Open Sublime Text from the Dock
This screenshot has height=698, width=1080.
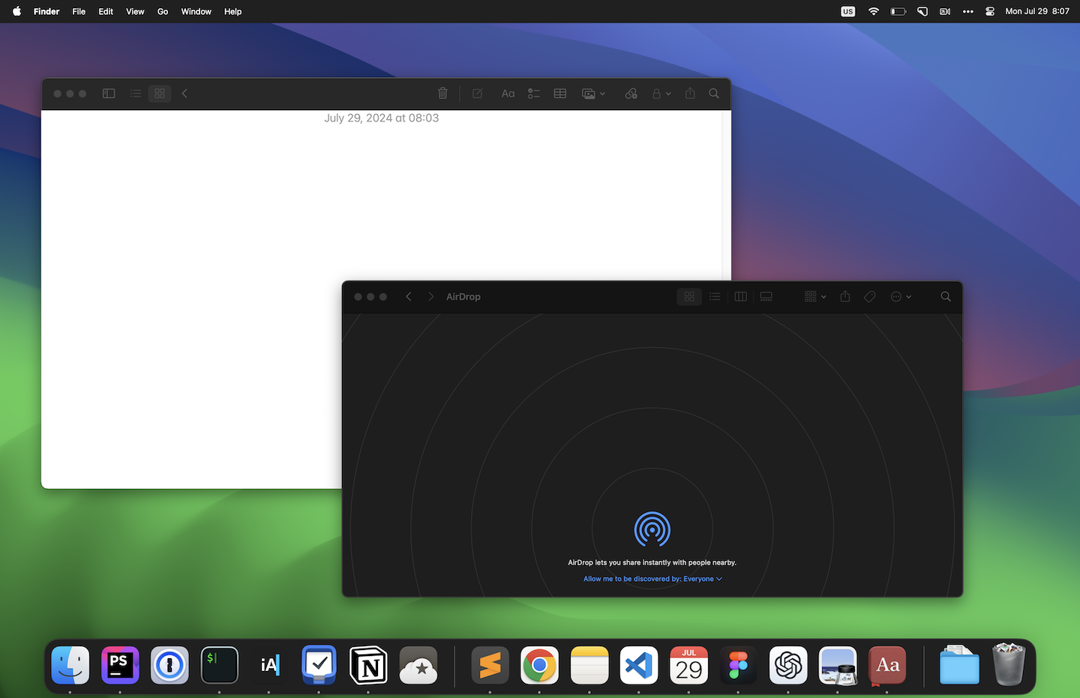(490, 665)
